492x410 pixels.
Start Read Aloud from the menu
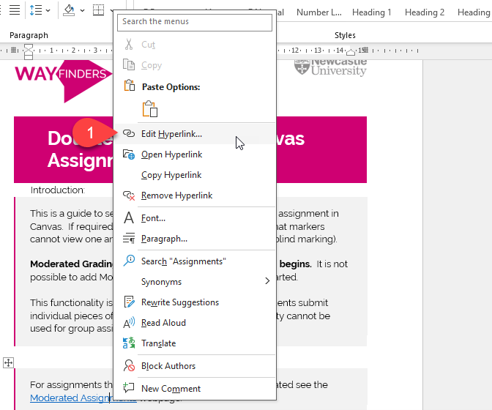pyautogui.click(x=163, y=323)
